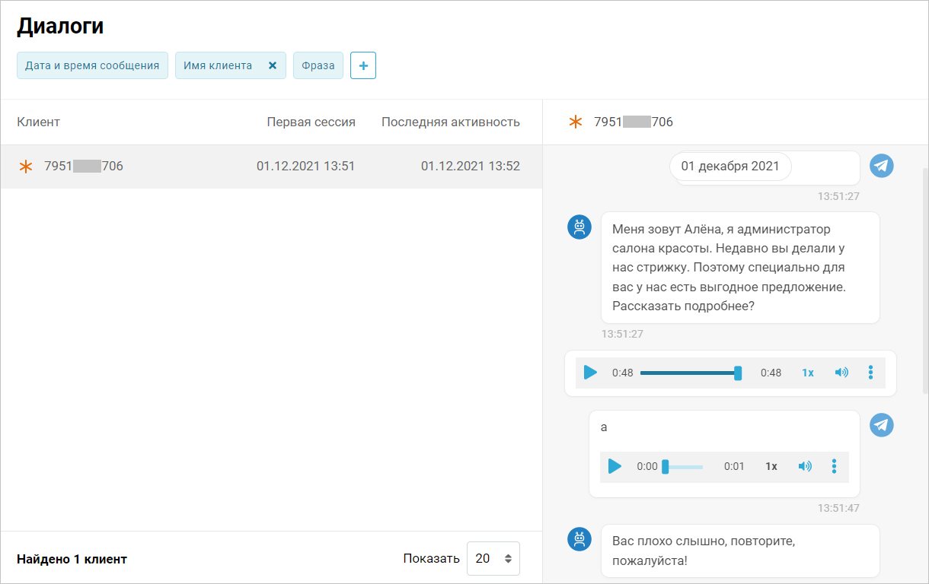Sort by Последняя активность column
The height and width of the screenshot is (584, 929).
[x=450, y=122]
